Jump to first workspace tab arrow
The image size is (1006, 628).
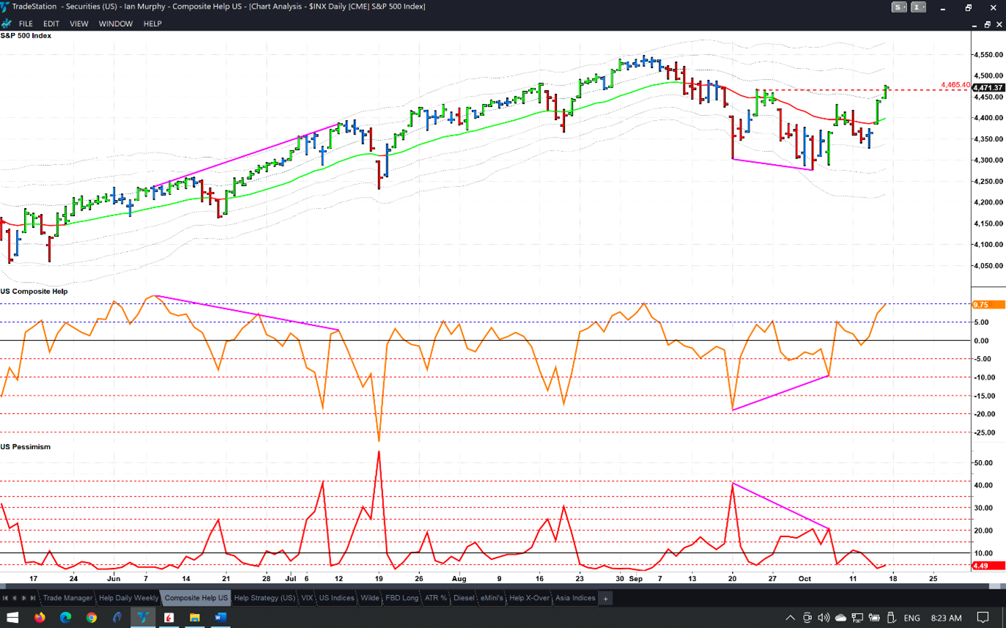coord(5,599)
